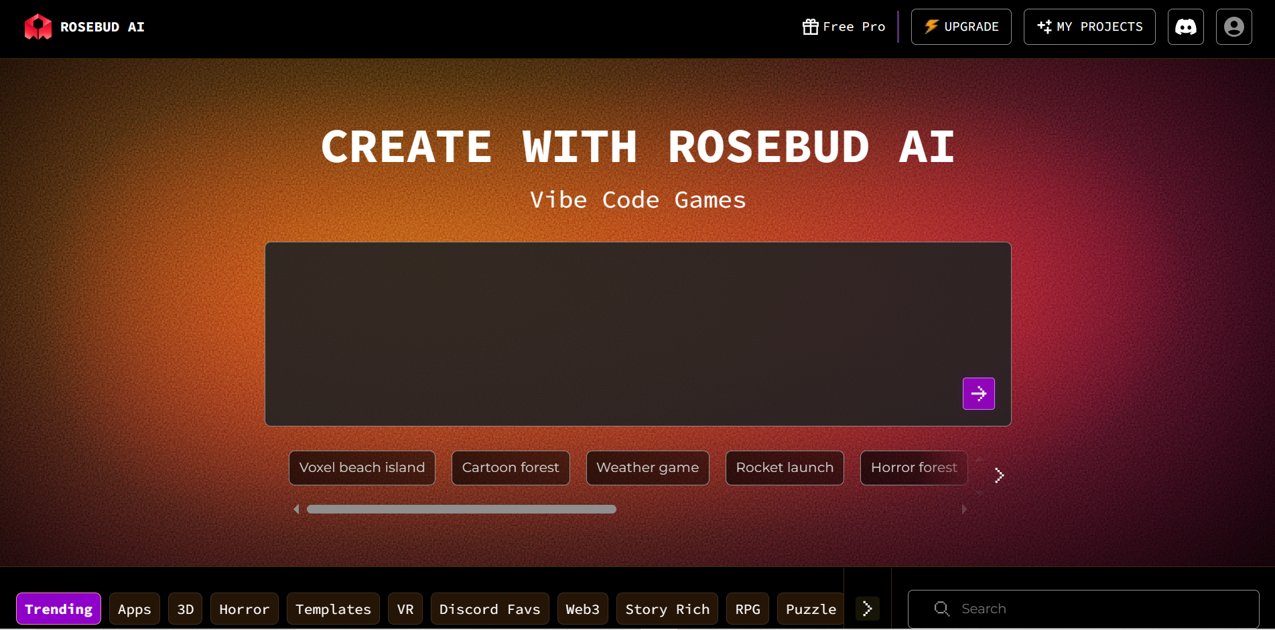Open the user account profile icon
1275x630 pixels.
pyautogui.click(x=1233, y=27)
